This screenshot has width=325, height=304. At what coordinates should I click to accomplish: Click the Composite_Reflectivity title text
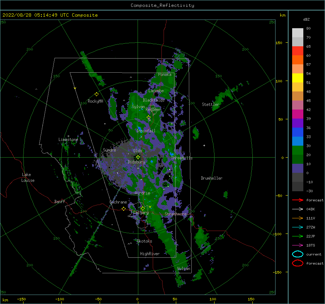[x=162, y=5]
